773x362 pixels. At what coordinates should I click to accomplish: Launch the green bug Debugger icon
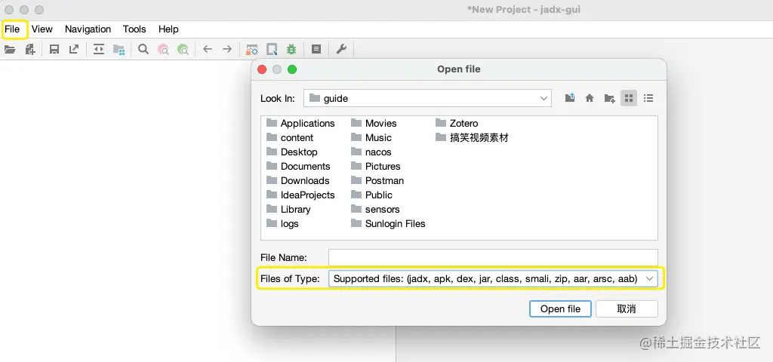tap(291, 49)
